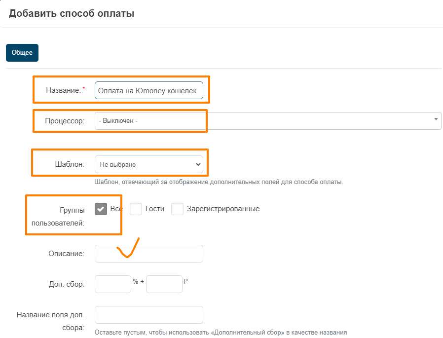
Task: Click the Описание: field label
Action: [x=67, y=254]
